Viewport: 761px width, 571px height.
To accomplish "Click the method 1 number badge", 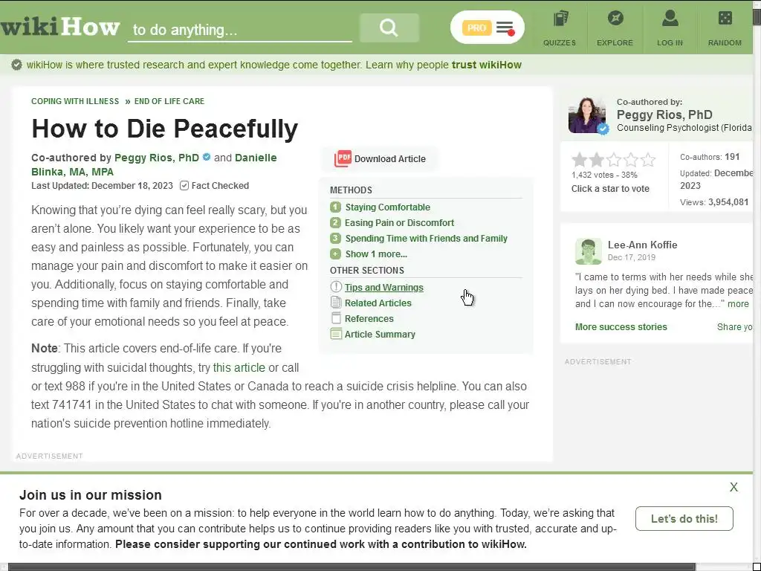I will (335, 207).
